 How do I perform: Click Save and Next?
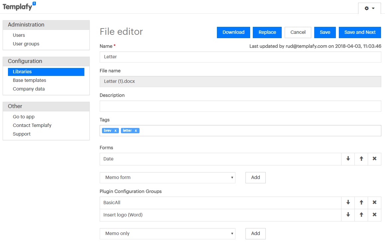360,32
